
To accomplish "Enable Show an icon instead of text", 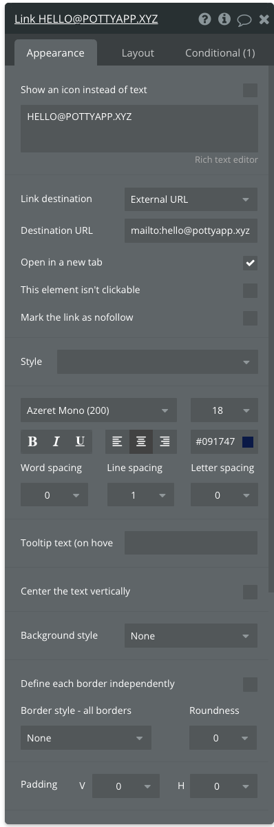I will pos(251,90).
